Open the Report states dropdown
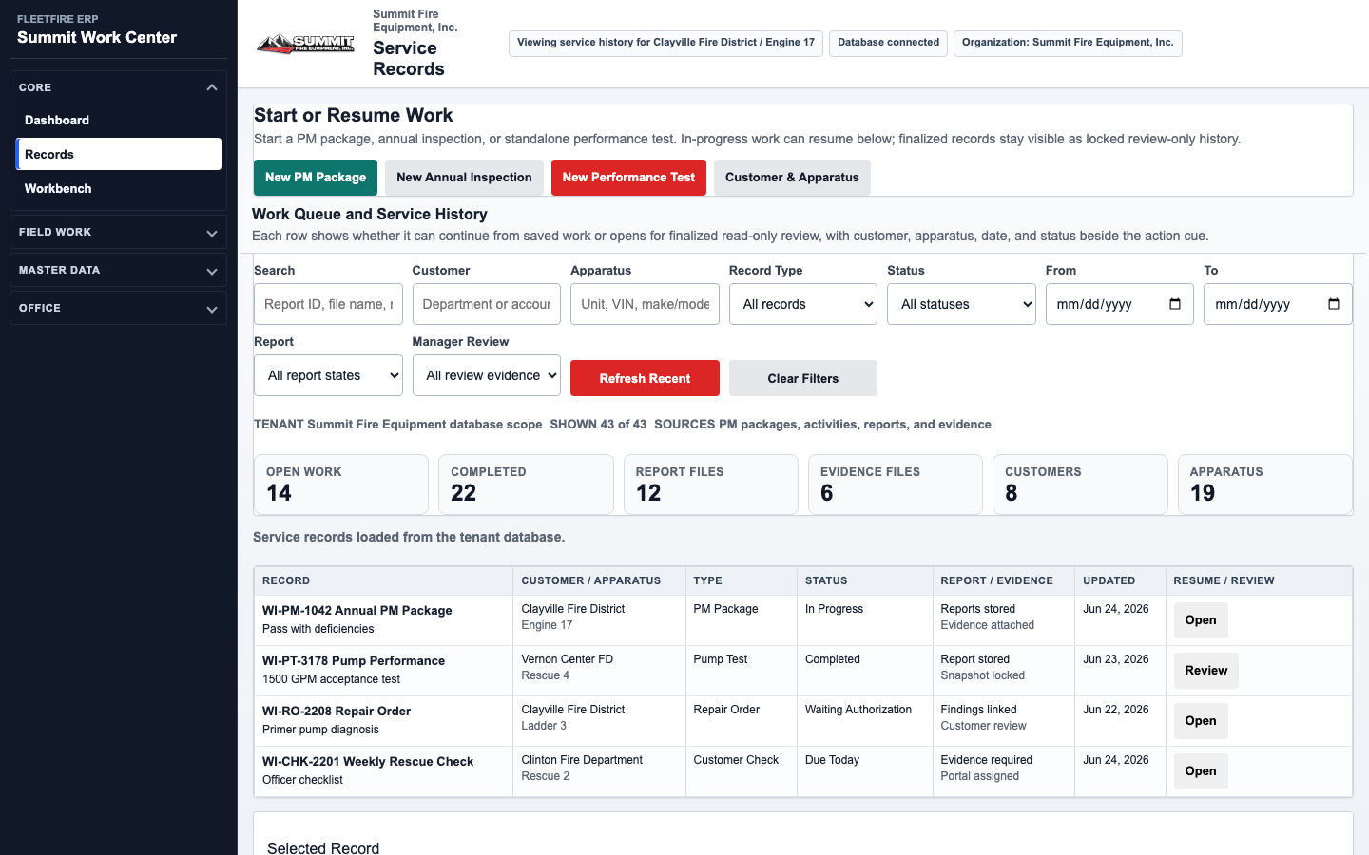This screenshot has width=1369, height=855. (328, 375)
